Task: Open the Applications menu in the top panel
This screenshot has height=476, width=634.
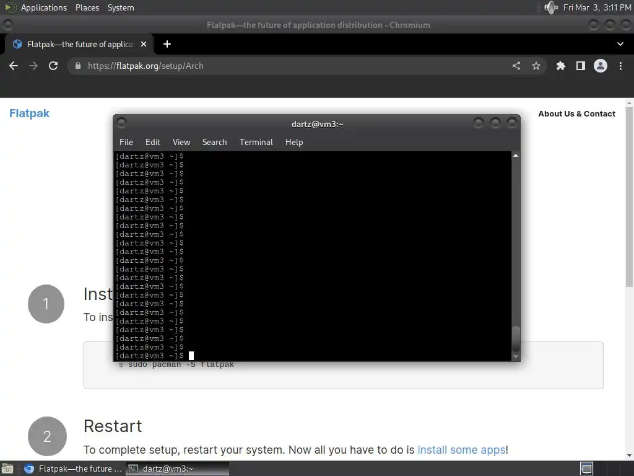Action: pos(44,7)
